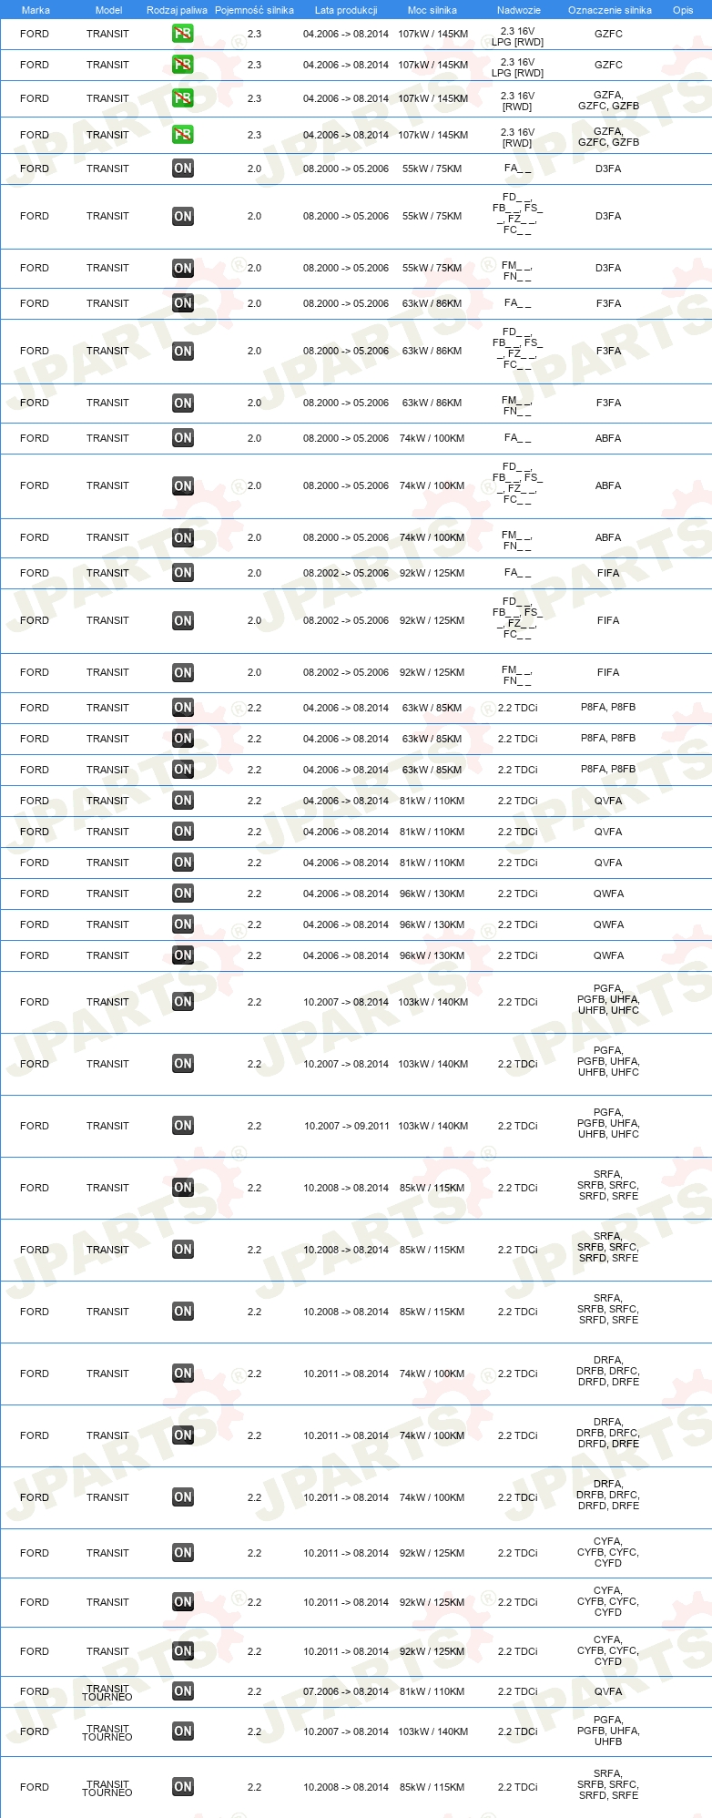712x1818 pixels.
Task: Click 'F3FA' in the FM__, FN__ row
Action: coord(608,403)
